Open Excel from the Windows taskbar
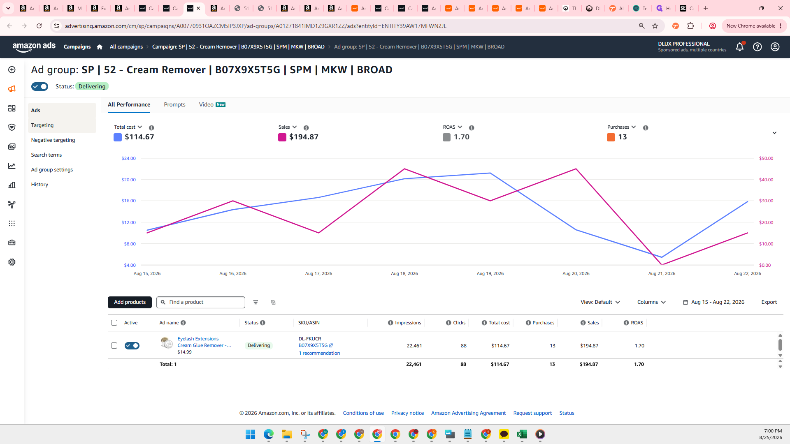This screenshot has width=790, height=444. point(522,434)
